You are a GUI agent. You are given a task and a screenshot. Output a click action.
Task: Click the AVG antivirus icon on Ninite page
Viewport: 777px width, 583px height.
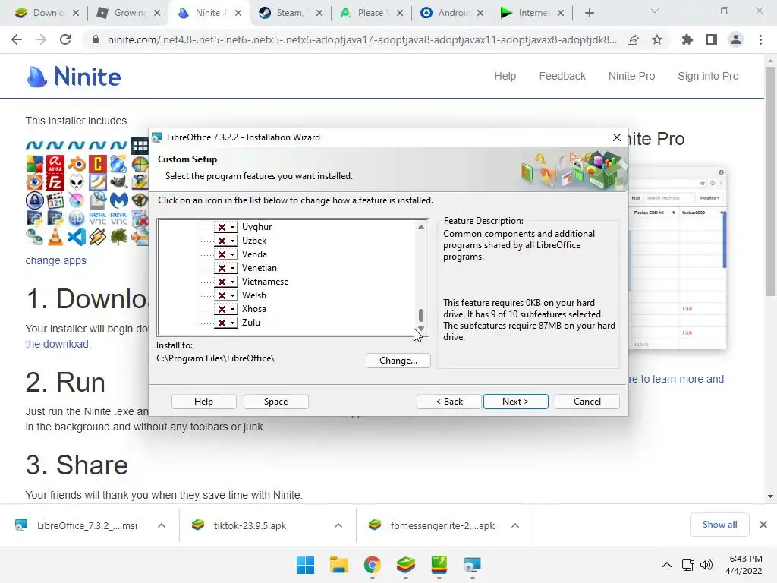35,164
